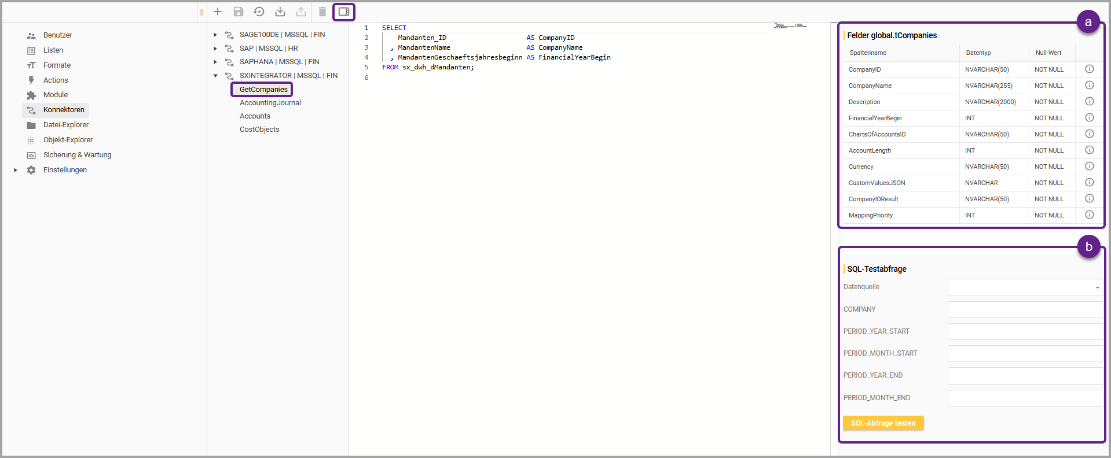Click info icon for CompanyID field
Viewport: 1111px width, 458px height.
coord(1089,69)
